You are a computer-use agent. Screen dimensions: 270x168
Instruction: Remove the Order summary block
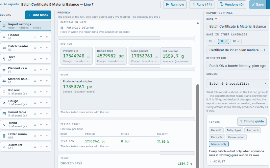(x=47, y=136)
